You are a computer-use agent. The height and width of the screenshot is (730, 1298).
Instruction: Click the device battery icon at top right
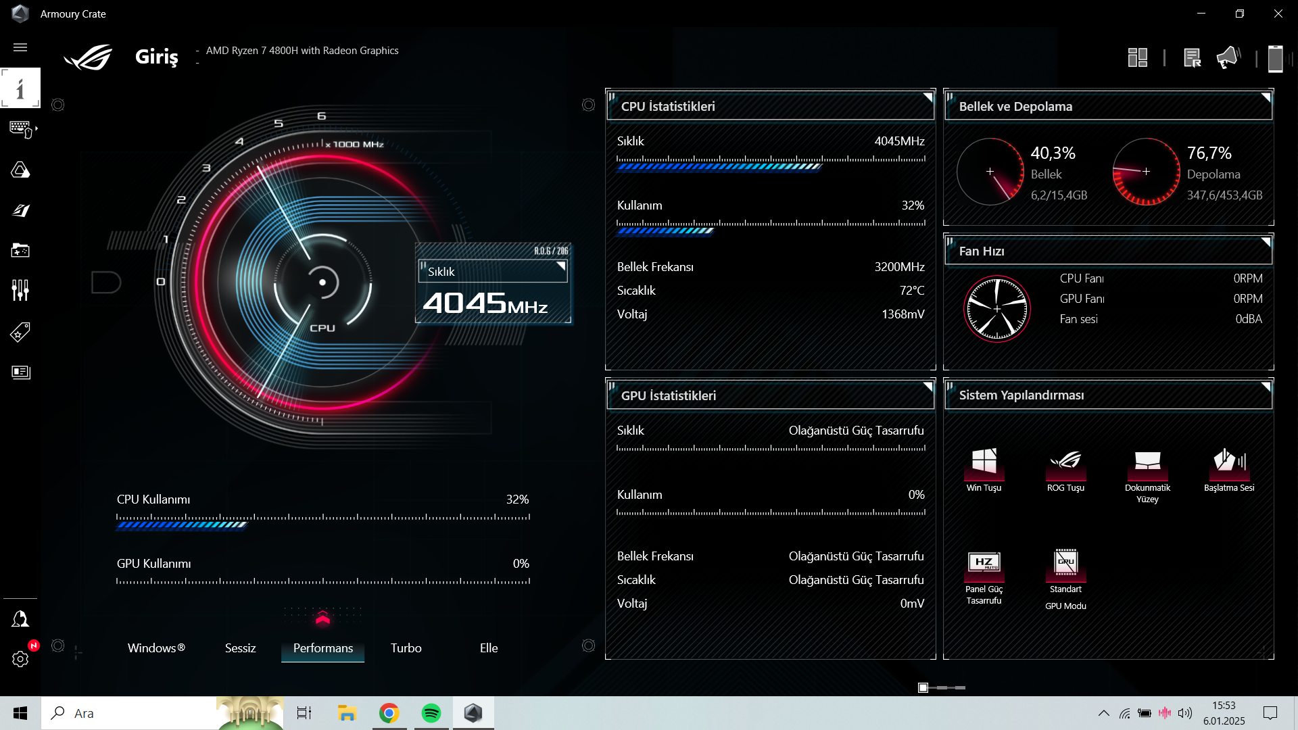click(1275, 58)
